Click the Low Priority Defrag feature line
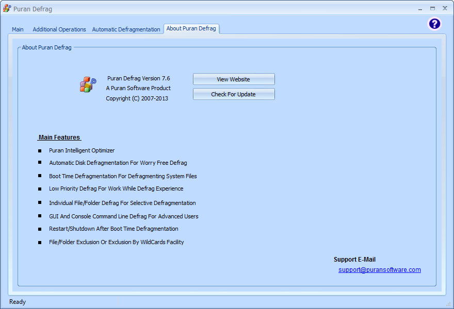The width and height of the screenshot is (454, 309). [x=116, y=189]
